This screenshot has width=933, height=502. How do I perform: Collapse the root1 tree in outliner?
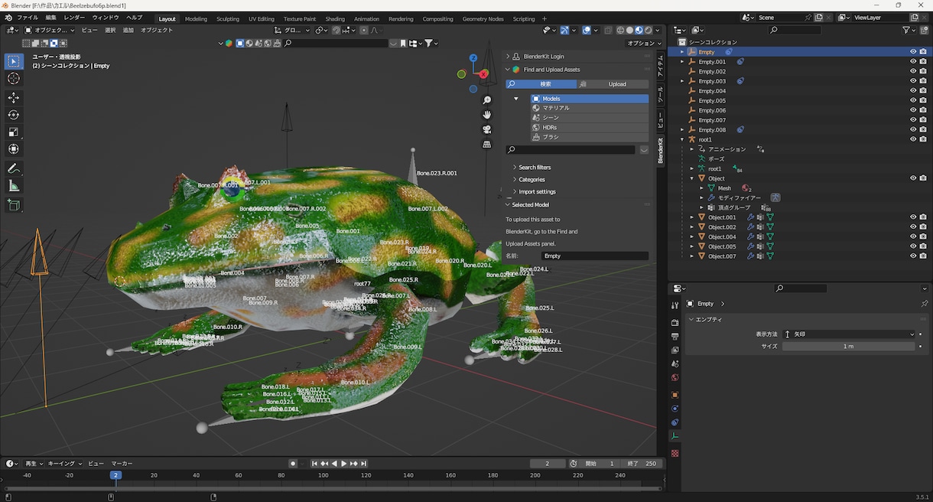[x=682, y=140]
